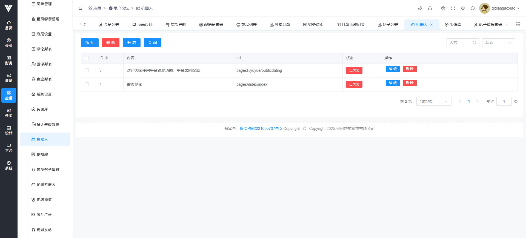
Task: Click the search icon in 内容 field
Action: 474,43
